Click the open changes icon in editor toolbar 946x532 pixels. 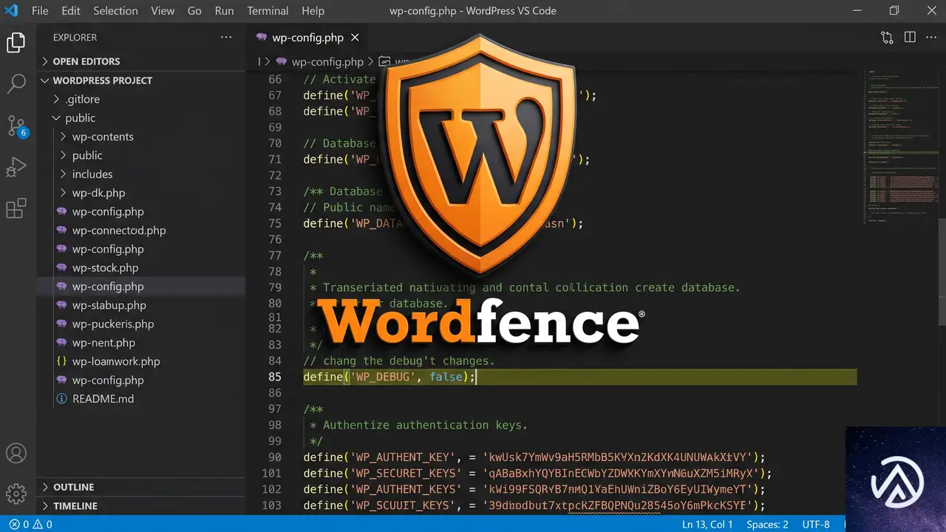[887, 38]
